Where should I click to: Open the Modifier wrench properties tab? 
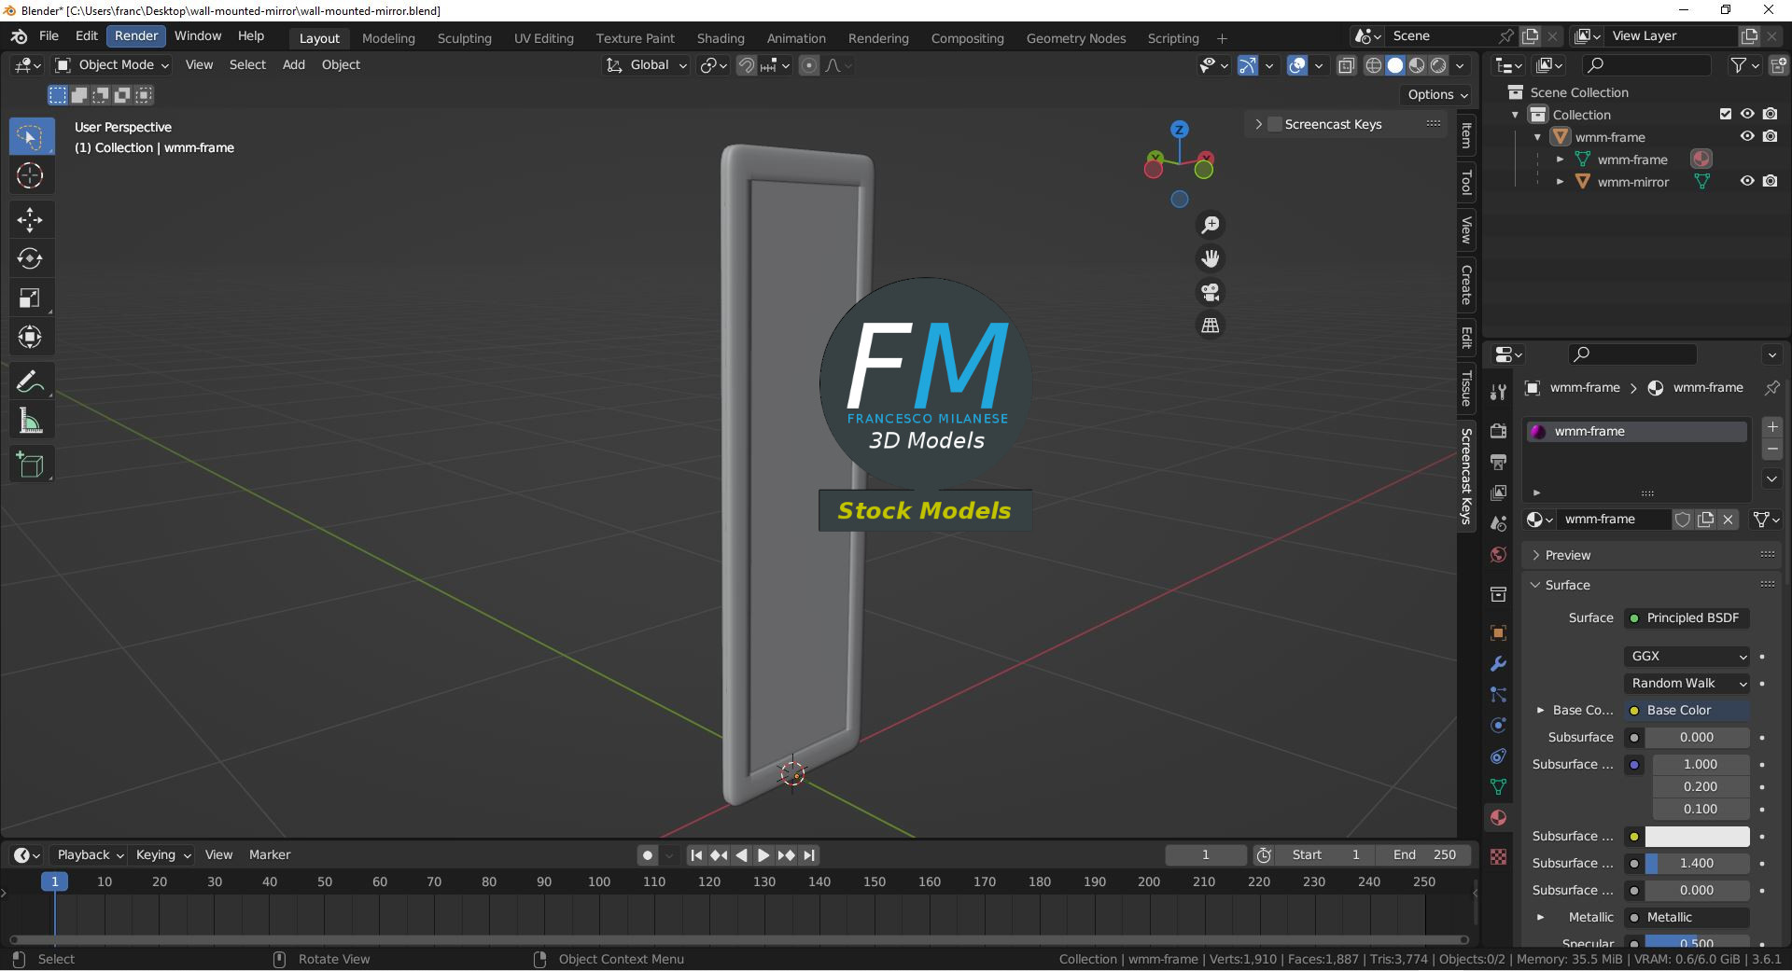[1498, 664]
